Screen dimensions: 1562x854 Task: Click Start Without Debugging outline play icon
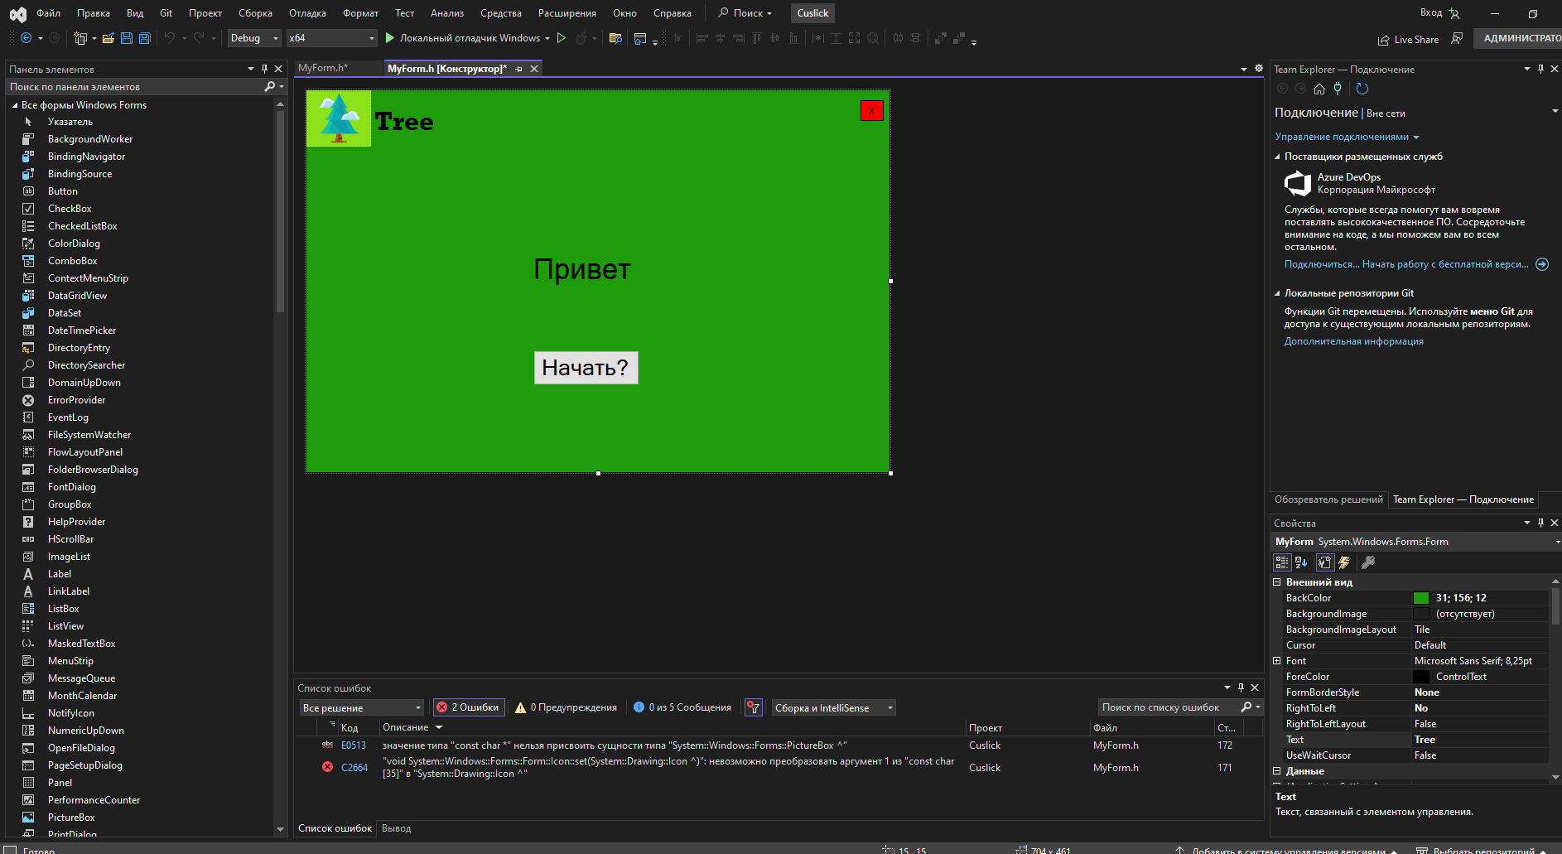[x=562, y=38]
